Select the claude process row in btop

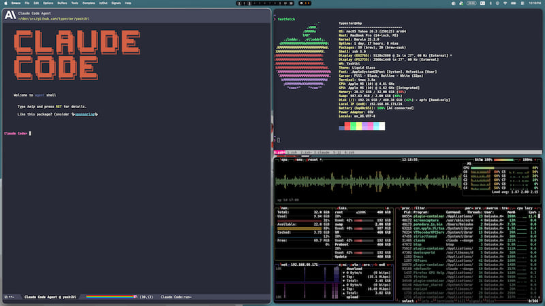[x=469, y=241]
